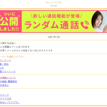The image size is (107, 107).
Task: Open the の足あと footprints link
Action: click(x=5, y=85)
